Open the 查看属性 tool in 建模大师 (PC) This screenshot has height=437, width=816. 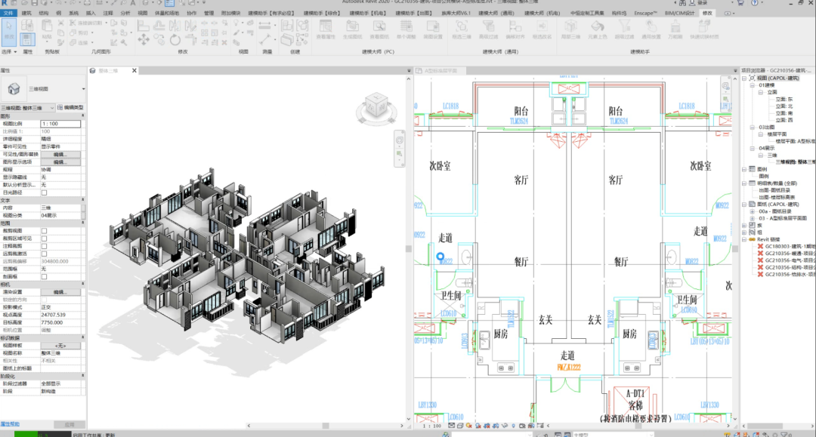326,29
